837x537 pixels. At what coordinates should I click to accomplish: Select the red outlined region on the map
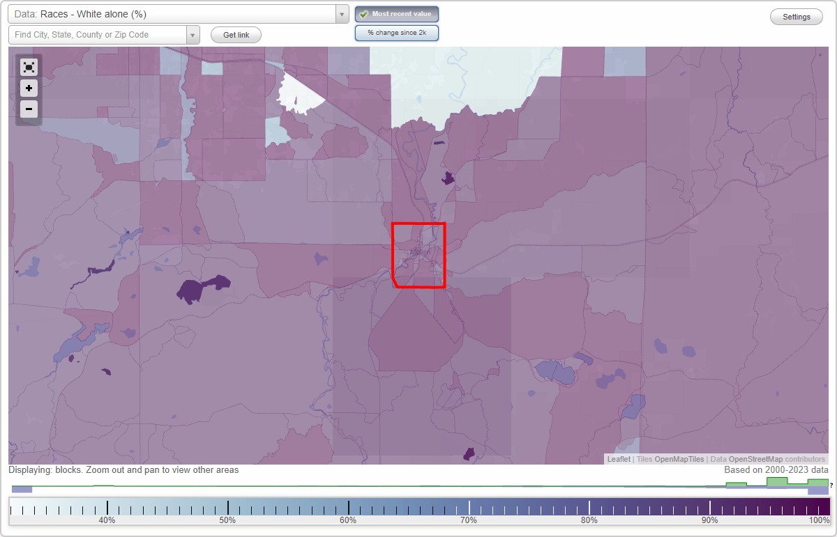coord(418,254)
